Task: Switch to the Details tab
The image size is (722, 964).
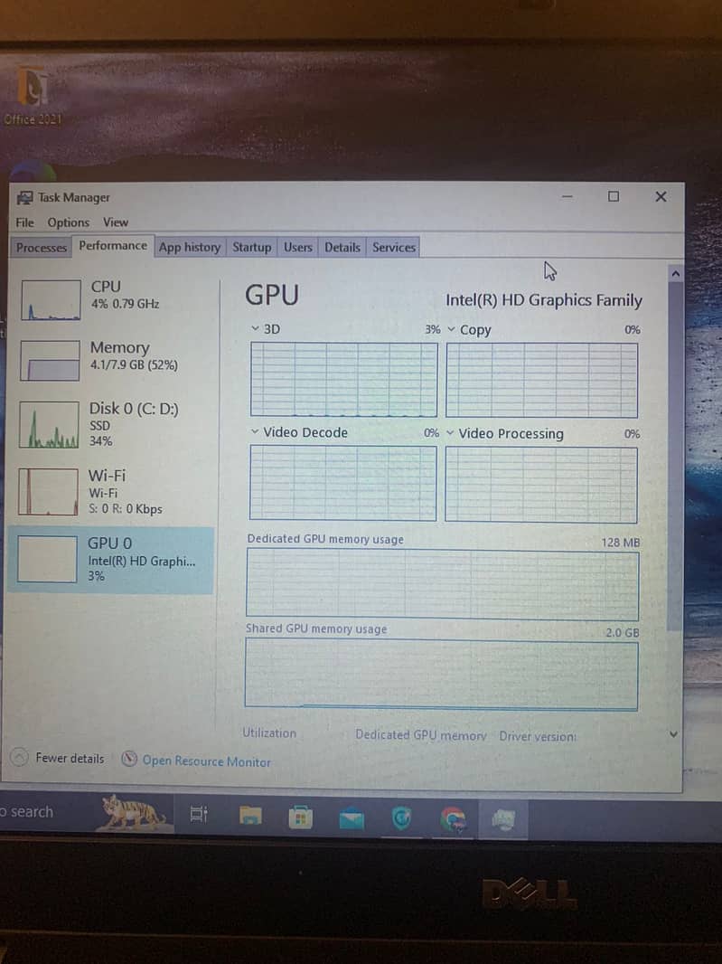Action: coord(342,247)
